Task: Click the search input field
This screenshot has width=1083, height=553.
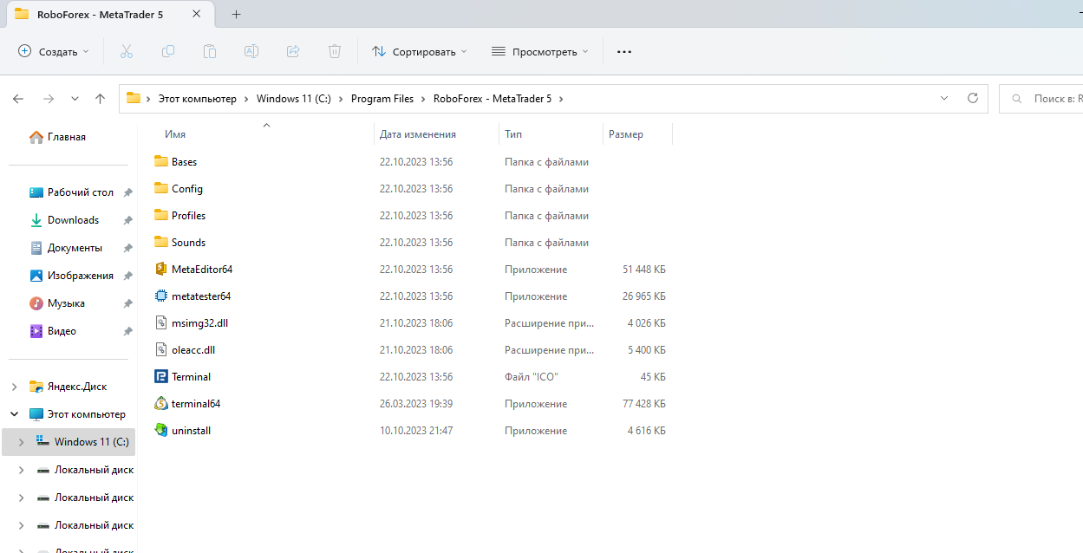Action: coord(1041,99)
